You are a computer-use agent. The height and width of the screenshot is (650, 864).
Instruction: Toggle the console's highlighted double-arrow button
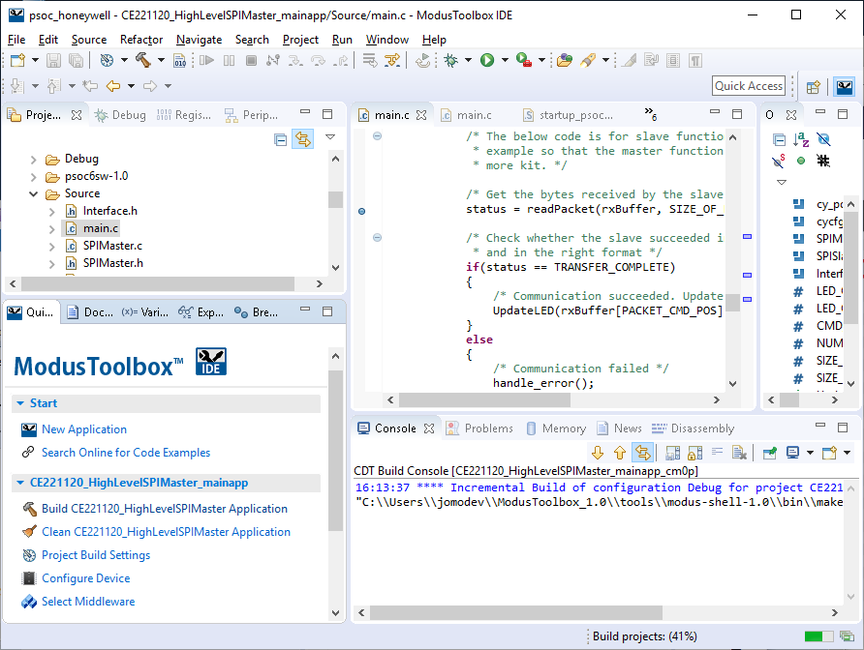click(641, 453)
